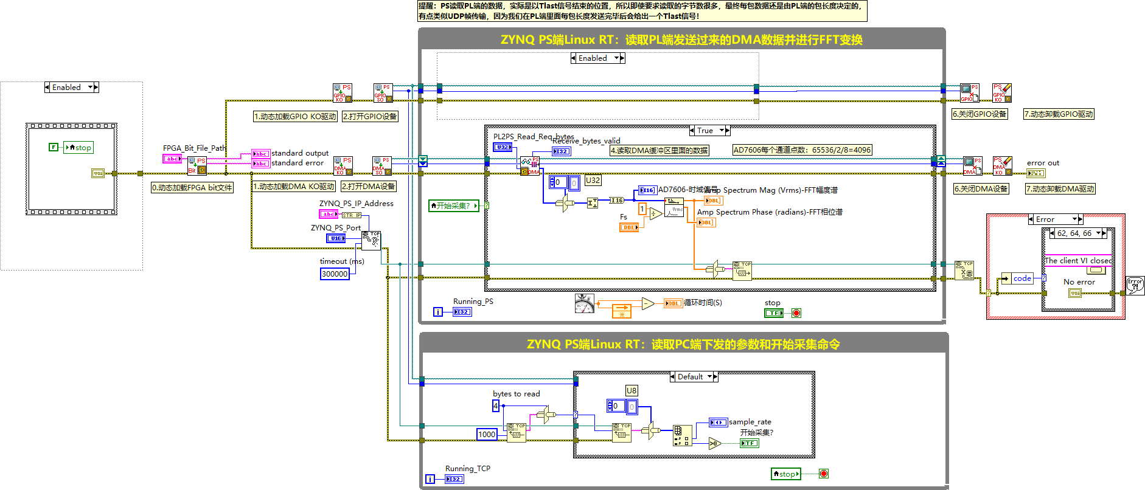
Task: Click the lower loop's red stop condition terminal
Action: click(823, 474)
